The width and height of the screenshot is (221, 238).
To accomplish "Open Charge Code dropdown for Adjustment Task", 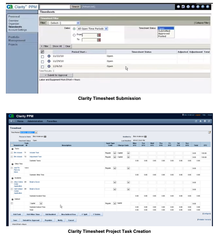I will point(129,157).
